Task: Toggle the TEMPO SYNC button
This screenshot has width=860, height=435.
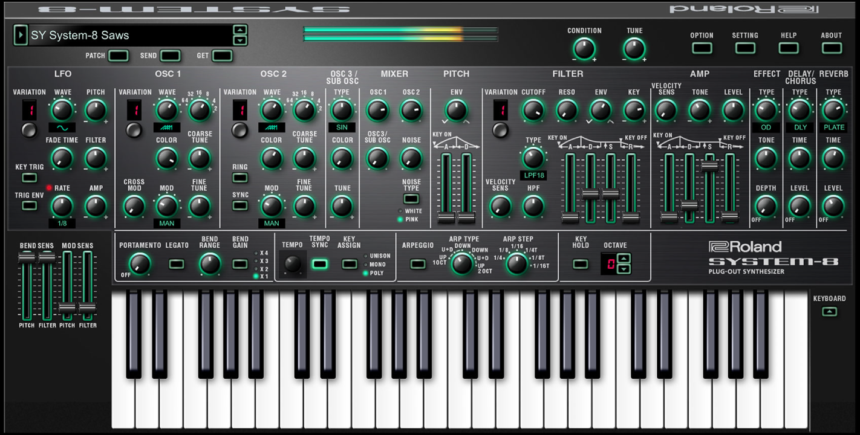Action: [319, 264]
